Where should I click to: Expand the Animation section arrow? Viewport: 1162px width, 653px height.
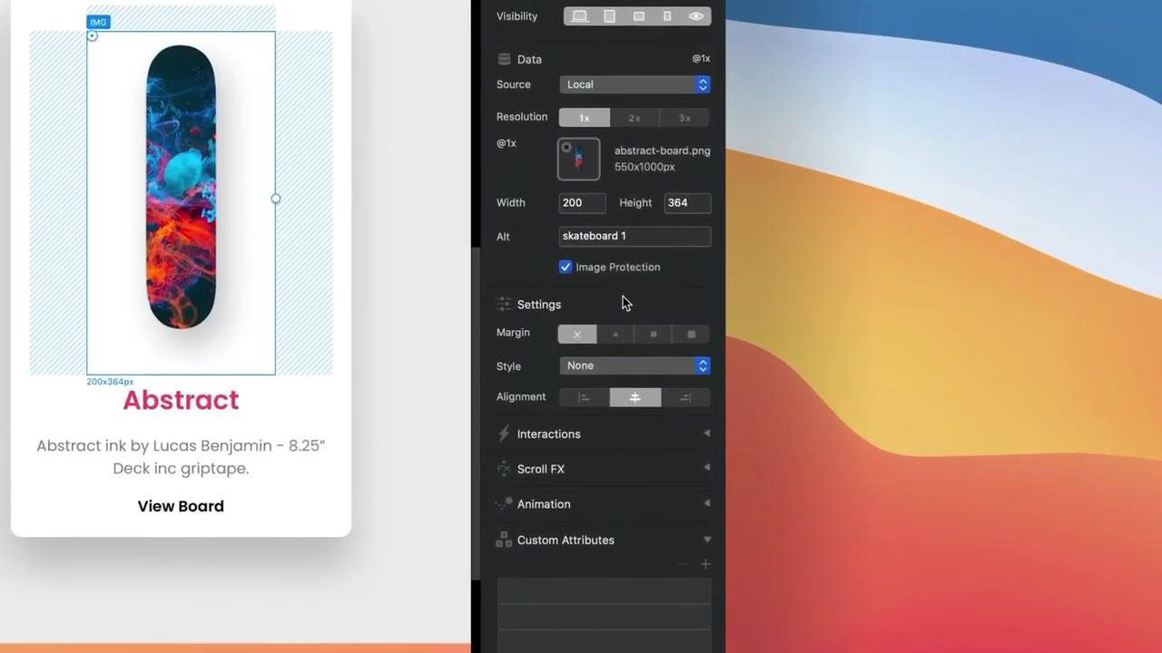(x=707, y=503)
